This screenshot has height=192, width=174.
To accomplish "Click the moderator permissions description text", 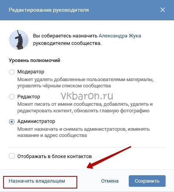I will click(85, 83).
